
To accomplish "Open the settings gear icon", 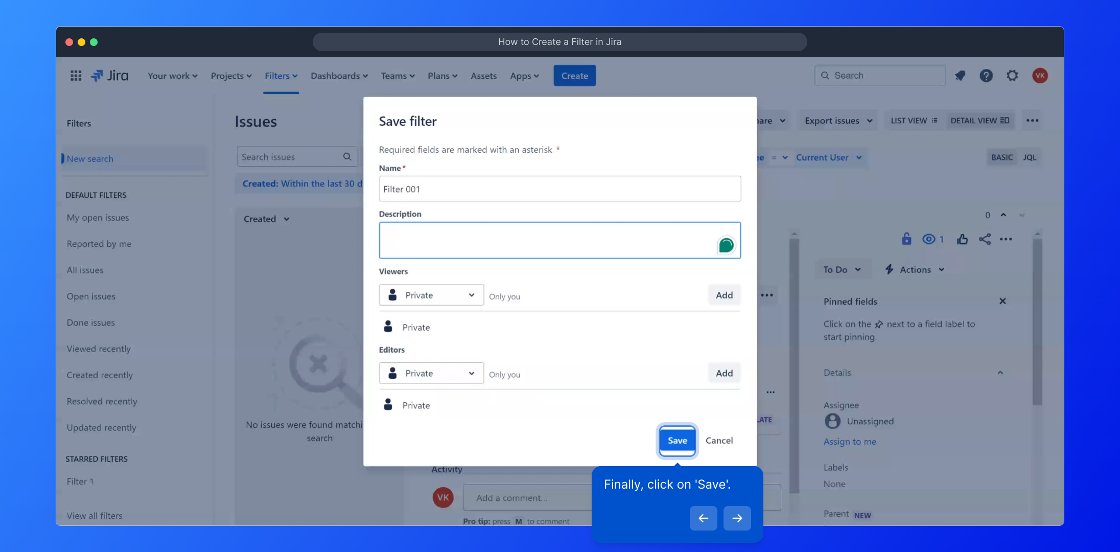I will coord(1012,76).
